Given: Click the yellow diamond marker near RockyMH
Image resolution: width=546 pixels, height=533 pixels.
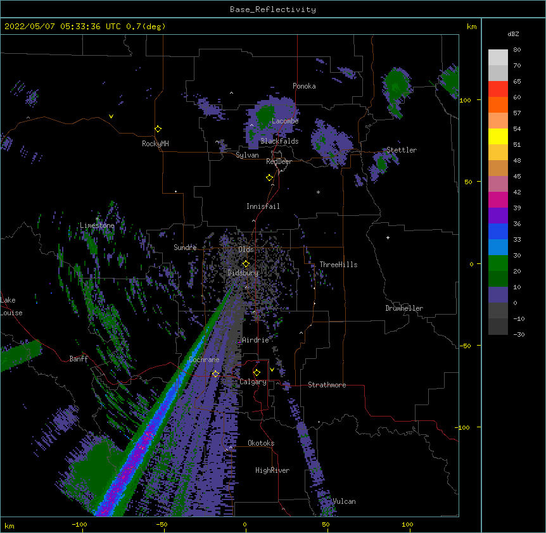Looking at the screenshot, I should (158, 129).
